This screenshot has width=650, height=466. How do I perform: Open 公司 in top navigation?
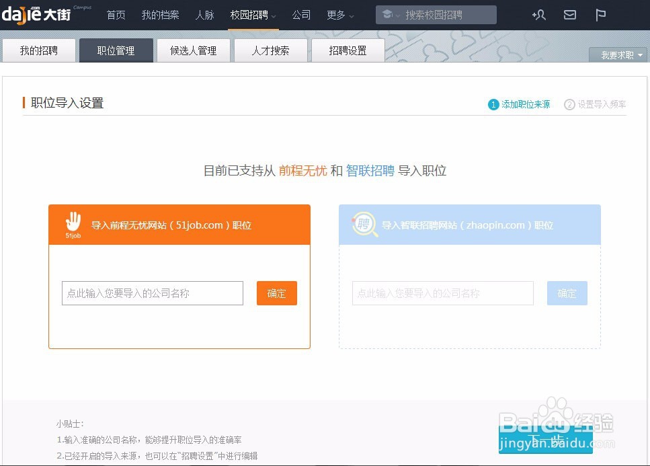point(301,15)
